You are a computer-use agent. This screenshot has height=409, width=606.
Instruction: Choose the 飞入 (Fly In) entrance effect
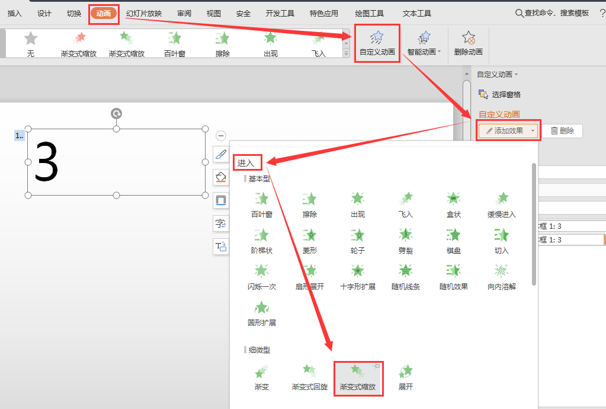tap(405, 203)
